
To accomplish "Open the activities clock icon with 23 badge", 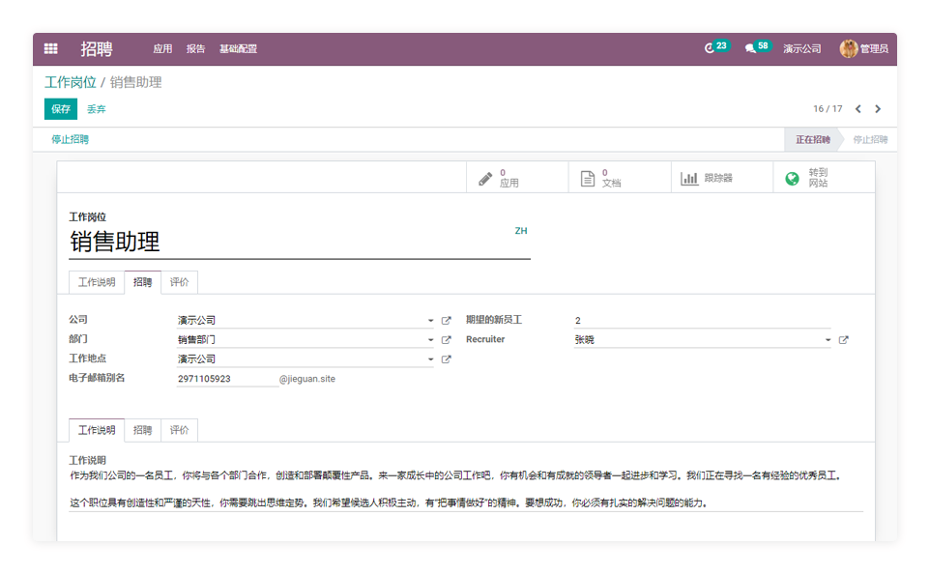I will pyautogui.click(x=710, y=48).
